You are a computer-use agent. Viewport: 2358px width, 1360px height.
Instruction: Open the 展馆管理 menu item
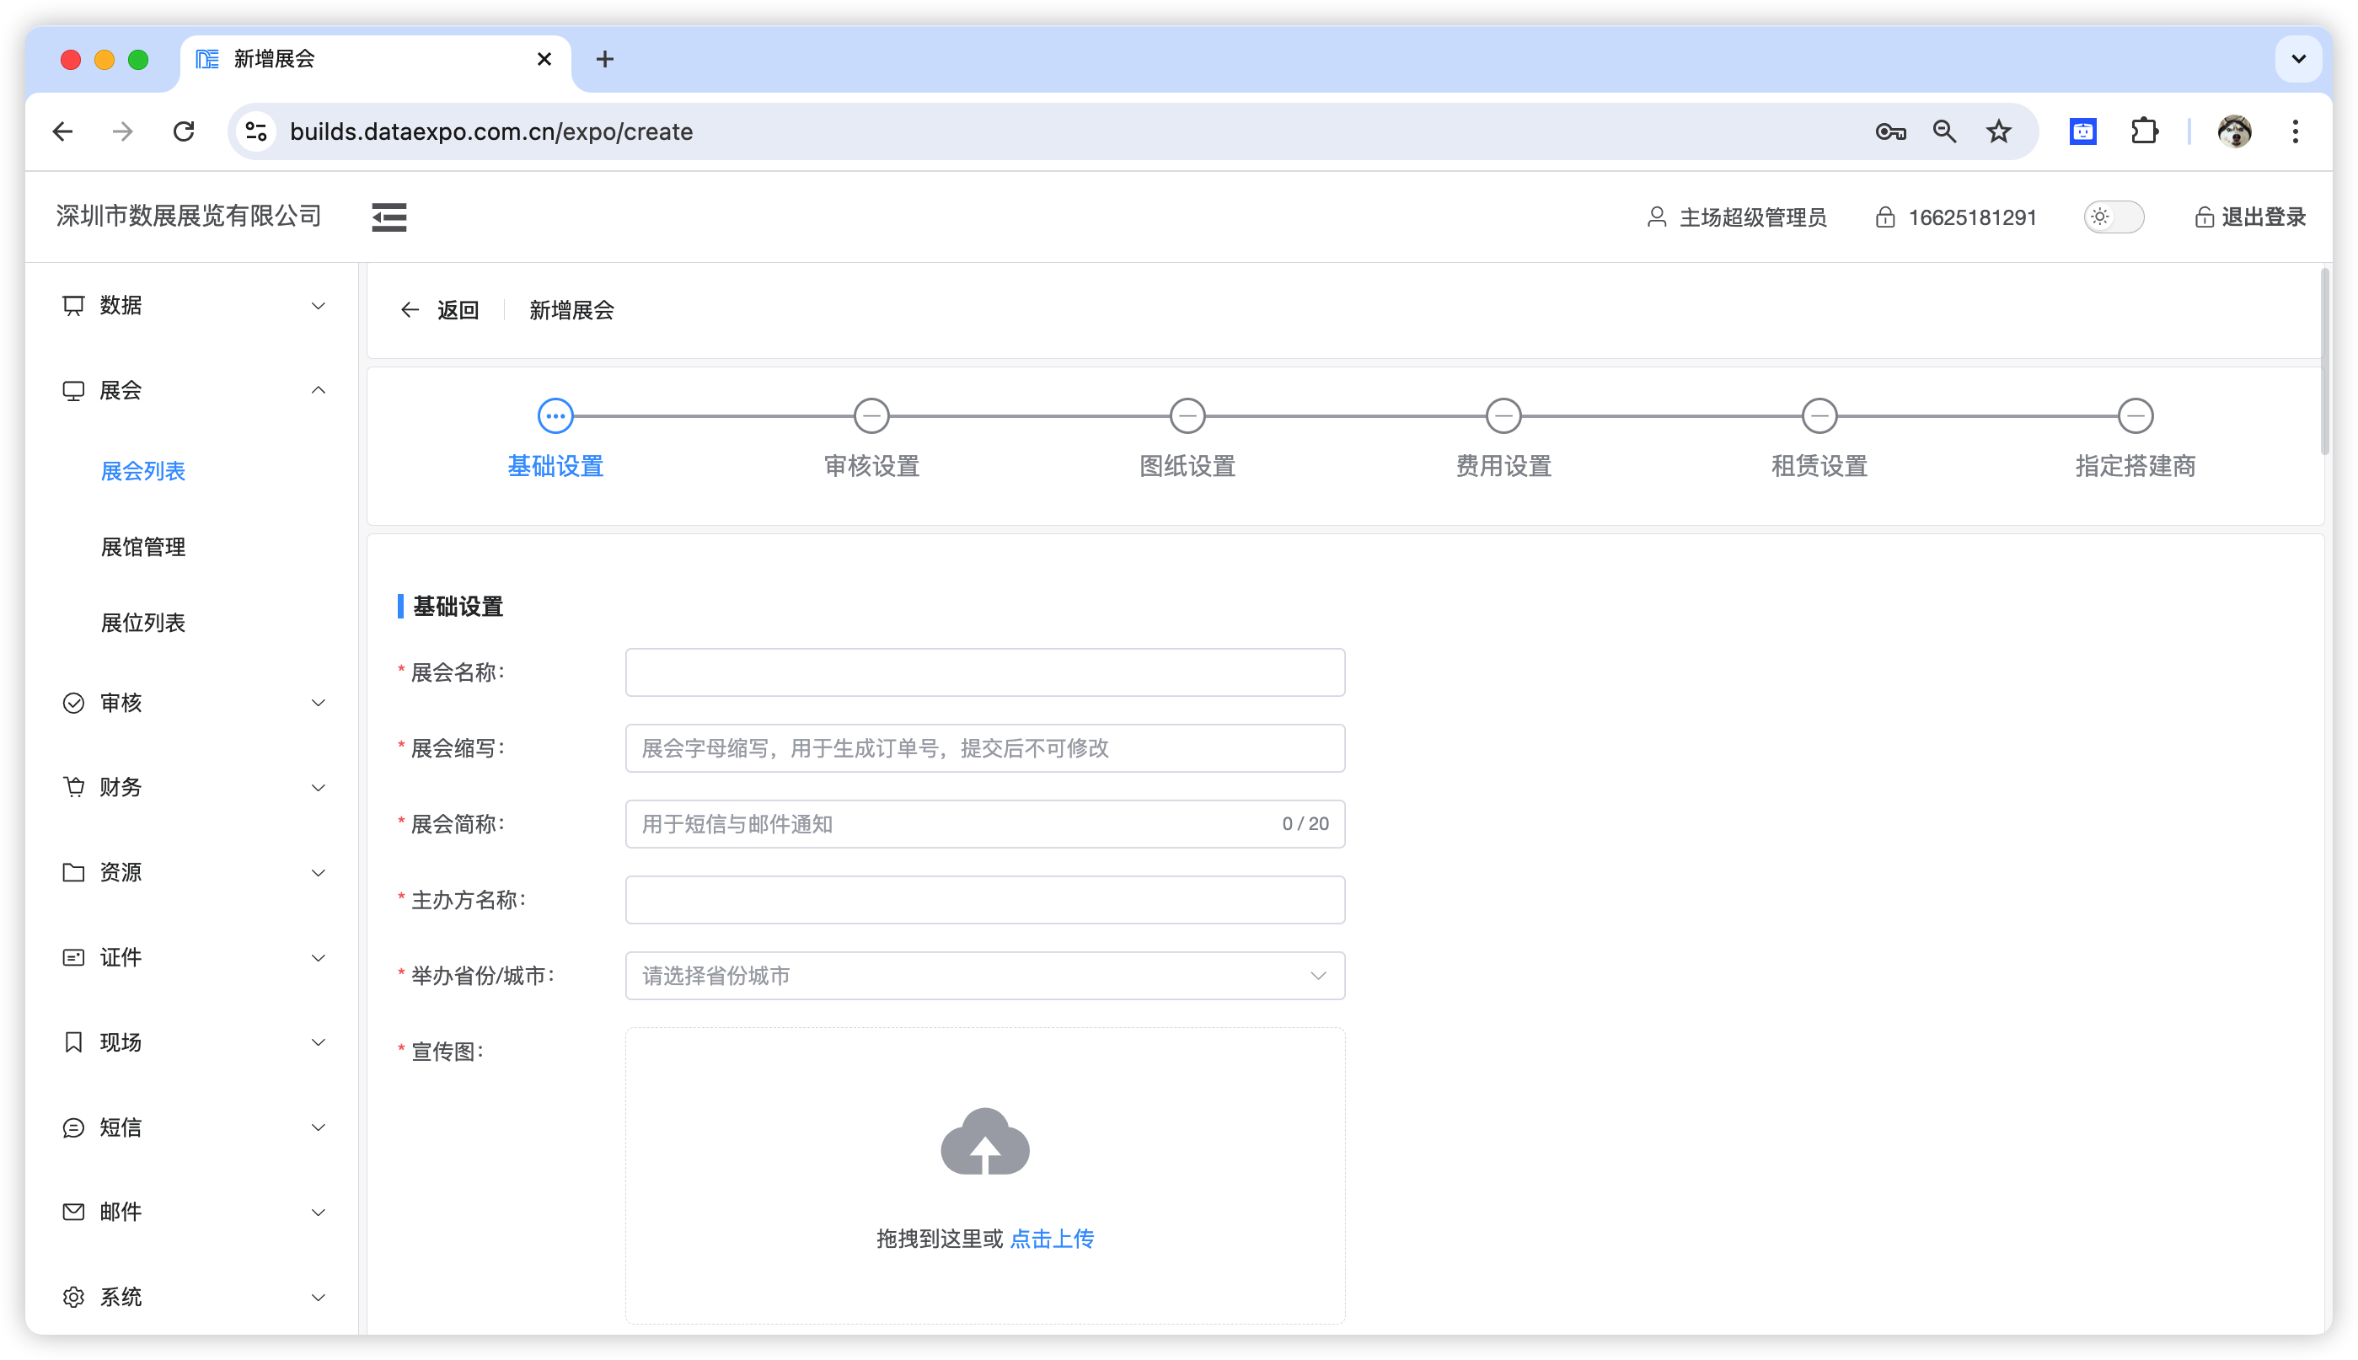pos(143,546)
